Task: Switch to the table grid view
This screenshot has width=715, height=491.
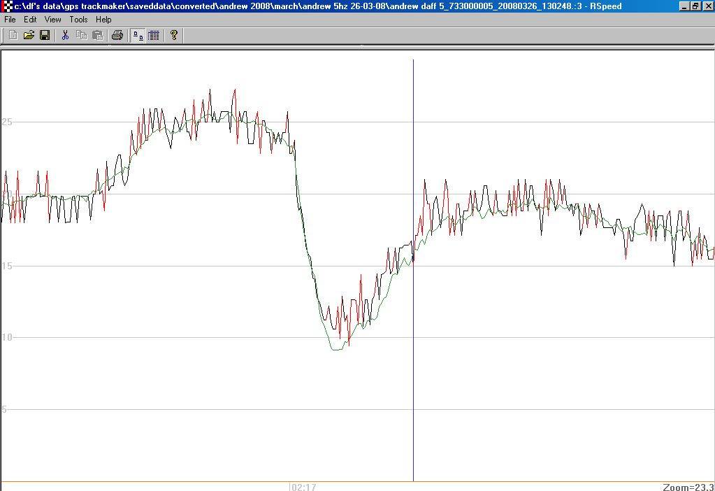Action: [154, 35]
